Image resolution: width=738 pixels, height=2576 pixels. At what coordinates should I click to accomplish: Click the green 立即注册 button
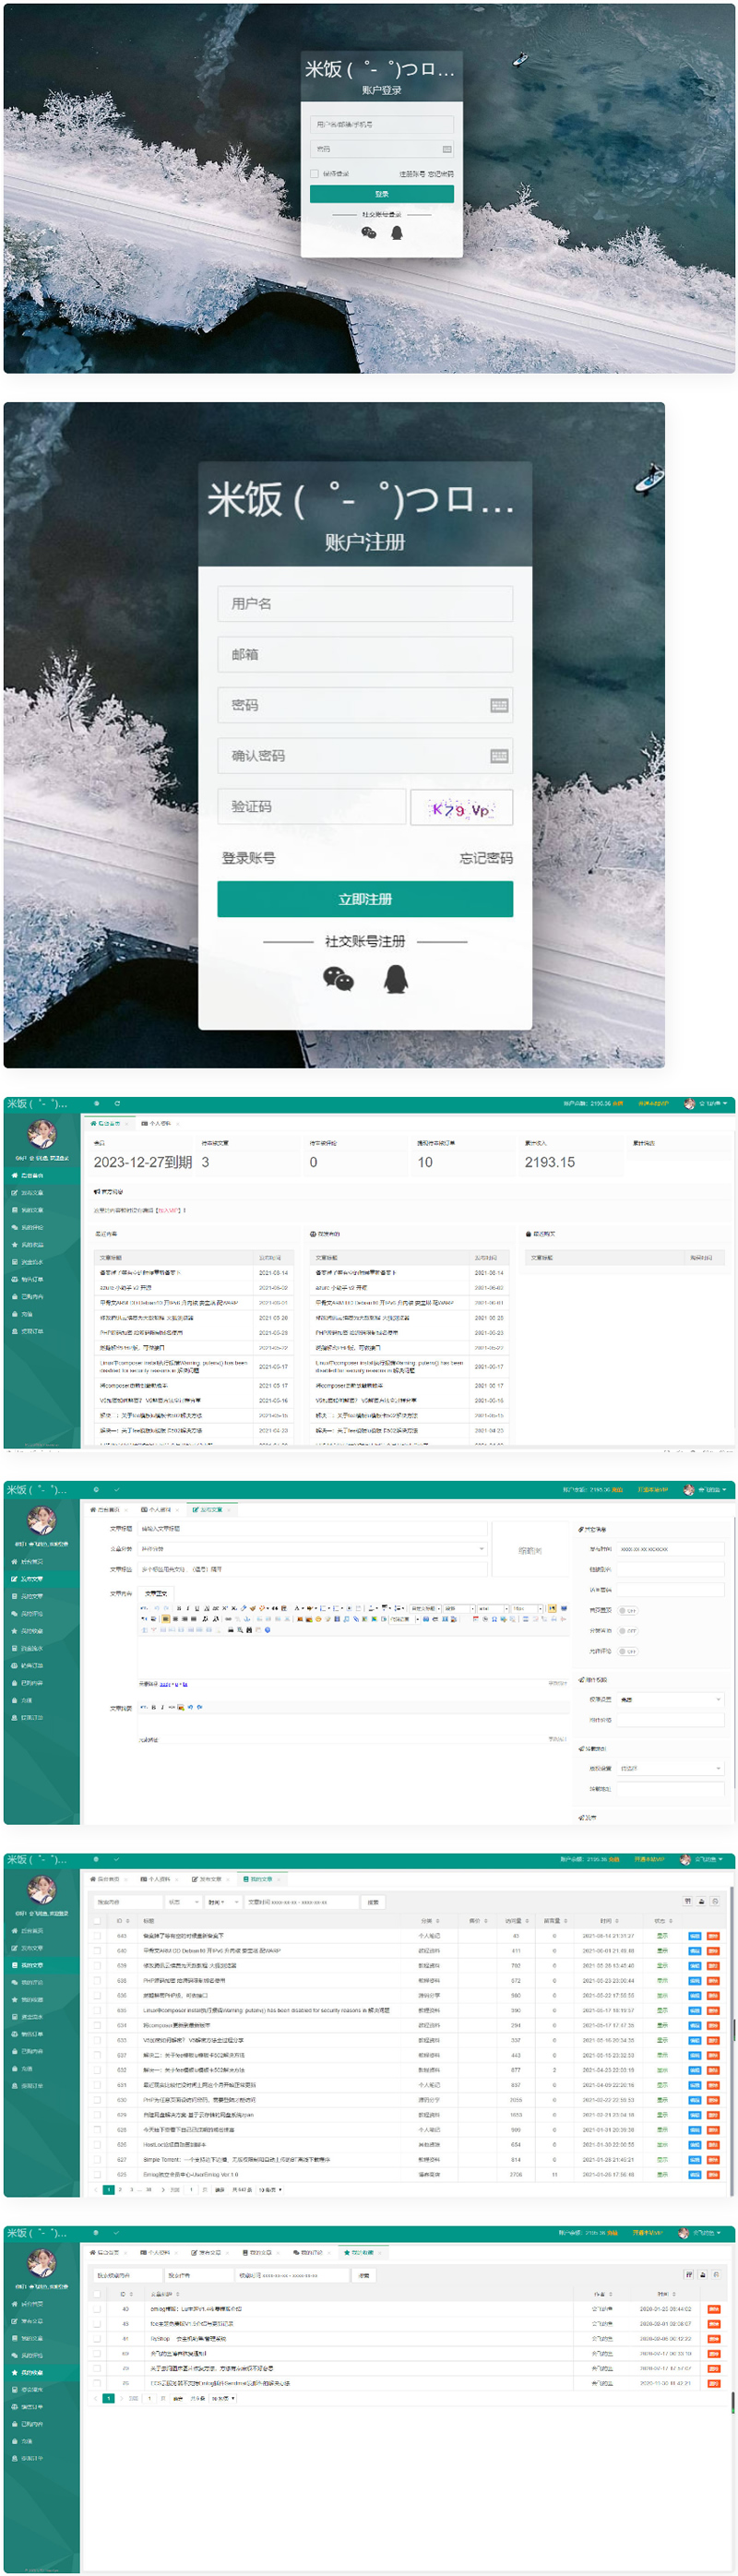tap(365, 899)
